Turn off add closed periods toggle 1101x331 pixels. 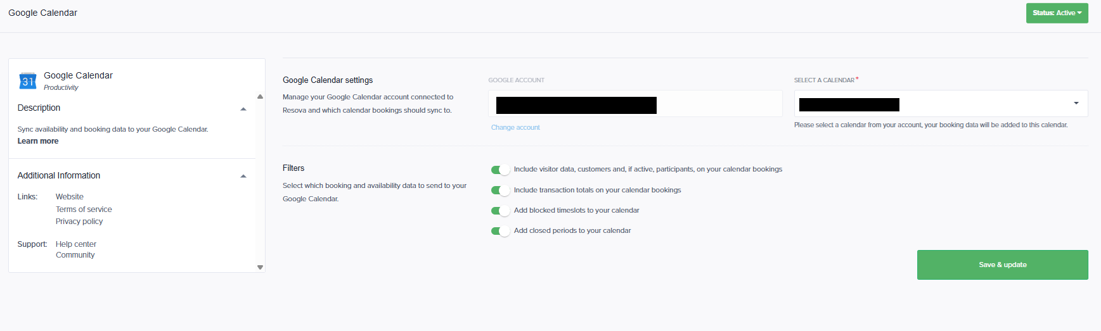(x=500, y=231)
